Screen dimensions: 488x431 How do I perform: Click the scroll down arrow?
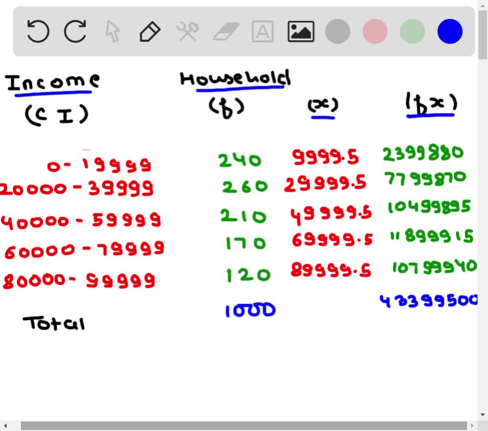483,415
